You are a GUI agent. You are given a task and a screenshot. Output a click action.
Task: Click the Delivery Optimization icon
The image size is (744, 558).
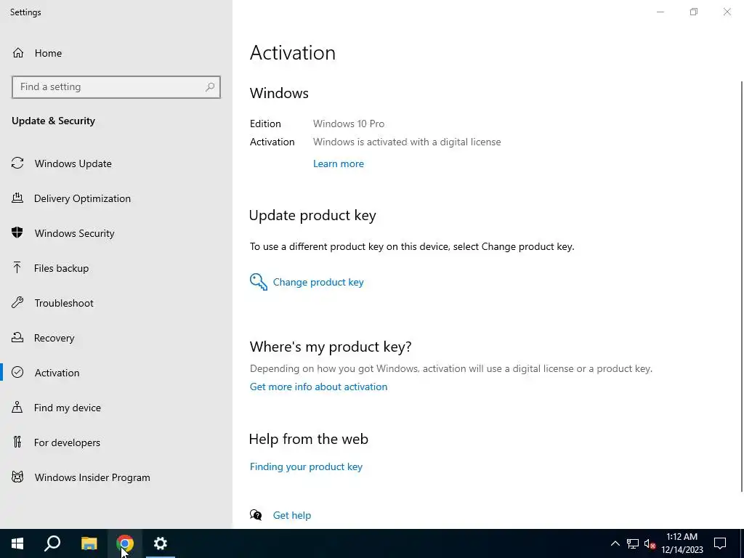coord(17,198)
